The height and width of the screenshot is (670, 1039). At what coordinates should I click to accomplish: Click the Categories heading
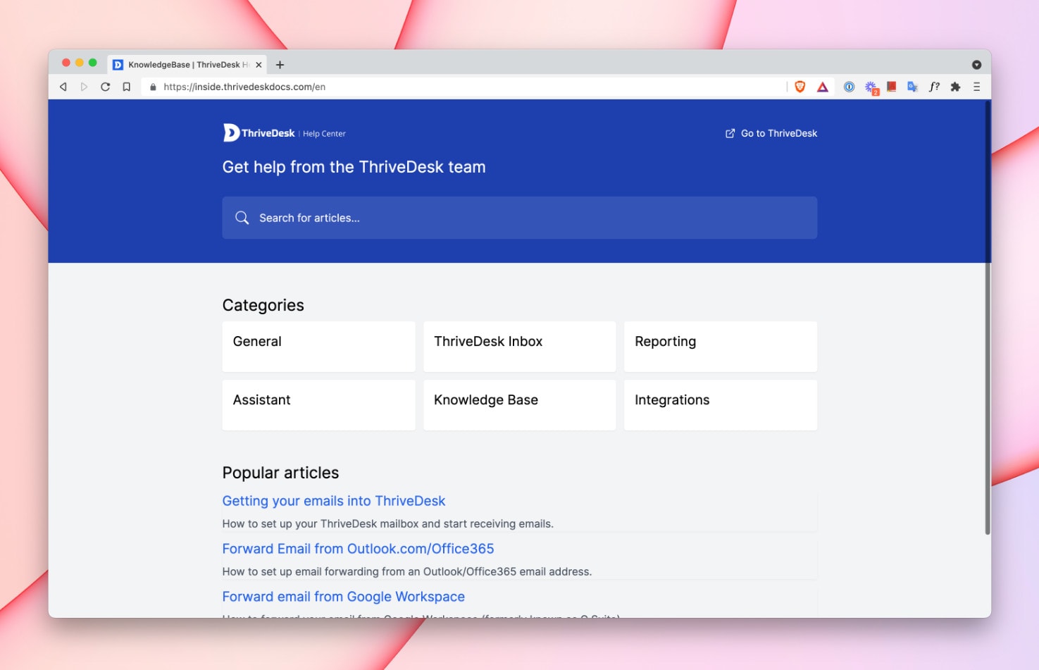pos(263,305)
